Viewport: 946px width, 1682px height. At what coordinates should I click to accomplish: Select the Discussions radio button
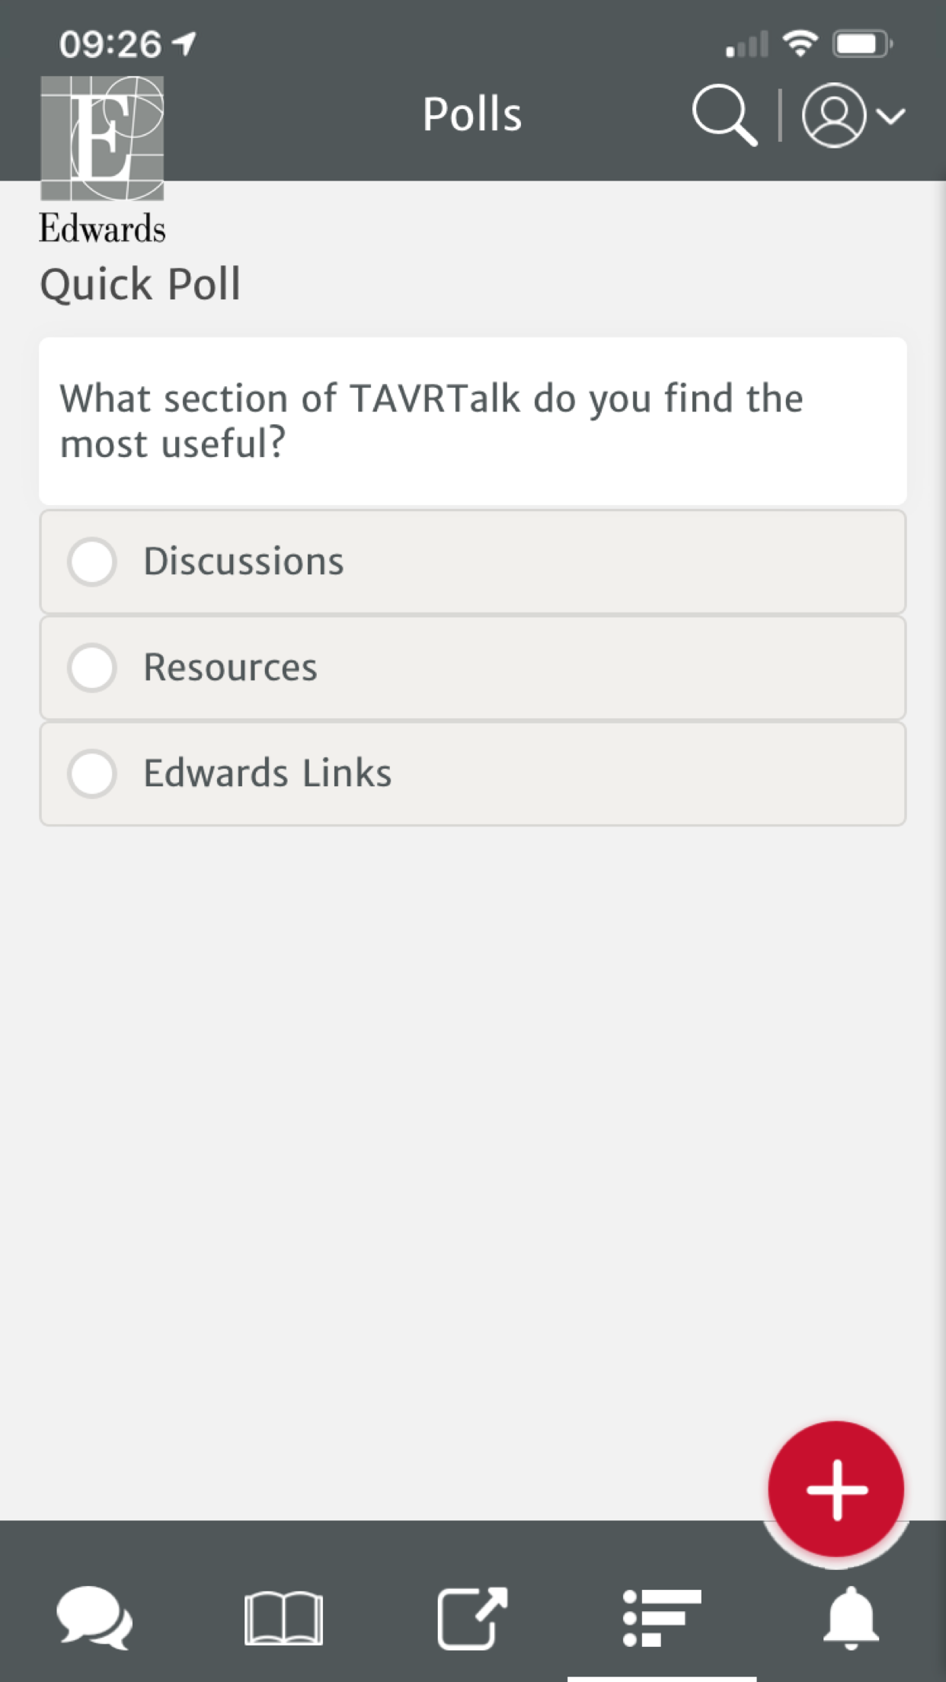[92, 562]
